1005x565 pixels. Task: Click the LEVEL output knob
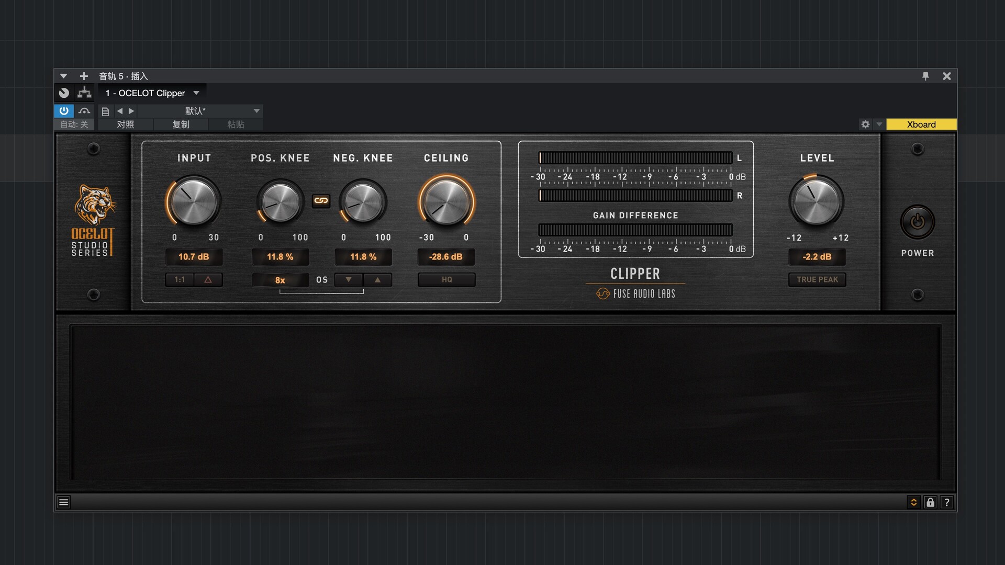coord(816,201)
